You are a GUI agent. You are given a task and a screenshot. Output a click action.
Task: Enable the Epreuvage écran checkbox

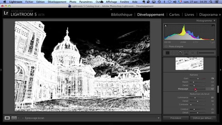click(23, 118)
